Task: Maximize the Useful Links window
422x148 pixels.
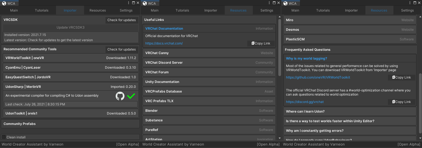Action: (274, 3)
